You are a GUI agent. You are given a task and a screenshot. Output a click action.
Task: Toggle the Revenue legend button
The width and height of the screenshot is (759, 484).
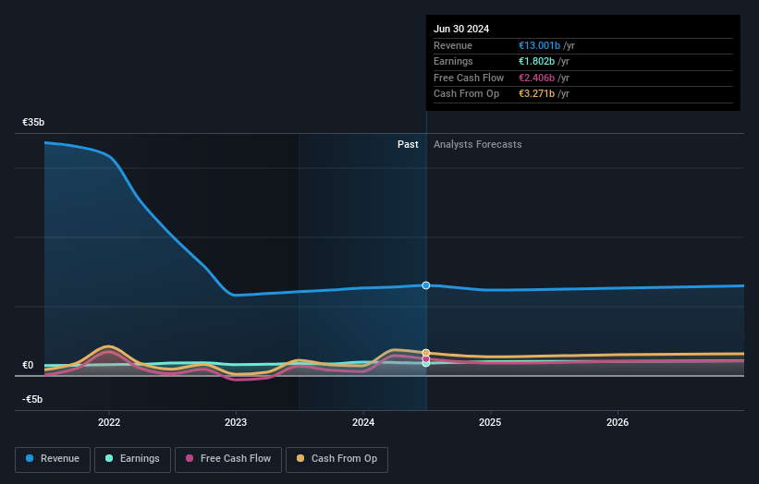click(53, 459)
